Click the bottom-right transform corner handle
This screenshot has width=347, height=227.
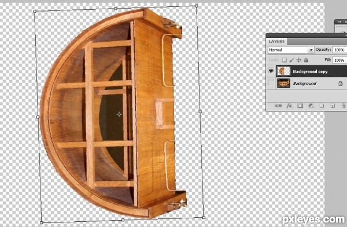pyautogui.click(x=204, y=218)
